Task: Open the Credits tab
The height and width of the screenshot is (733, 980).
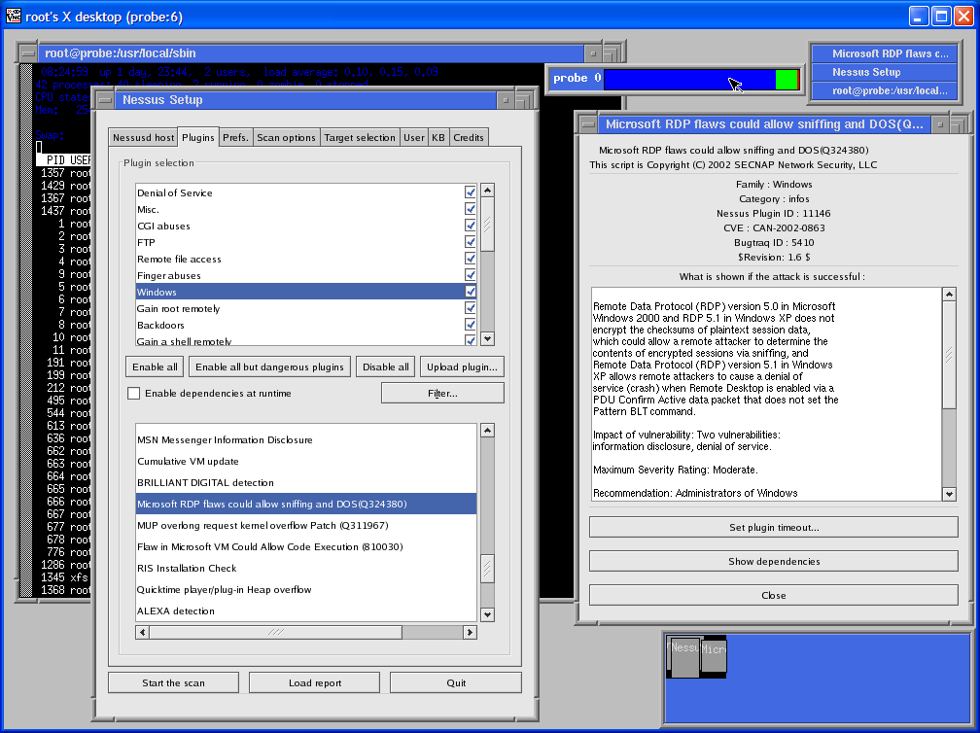Action: click(469, 137)
